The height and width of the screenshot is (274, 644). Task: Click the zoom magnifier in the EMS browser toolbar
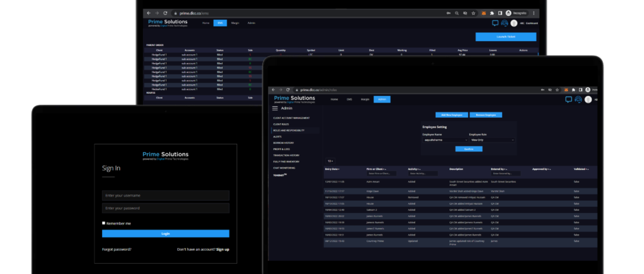(457, 13)
